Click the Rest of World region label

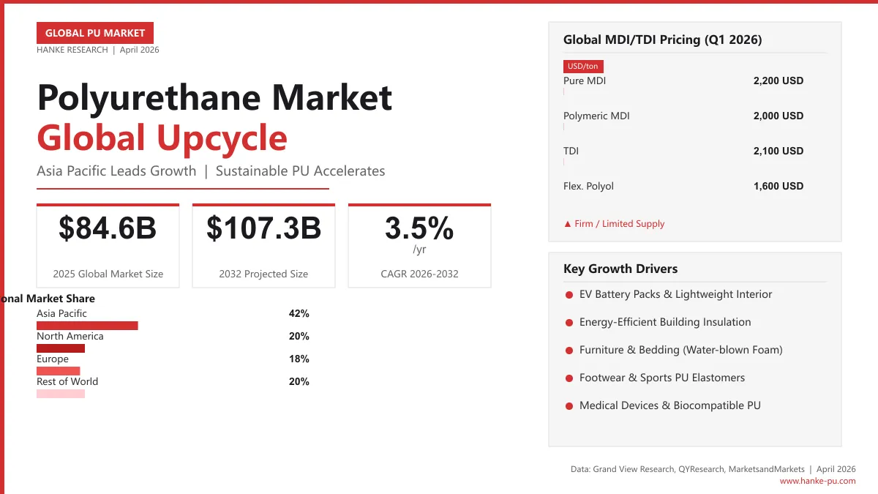pos(67,381)
